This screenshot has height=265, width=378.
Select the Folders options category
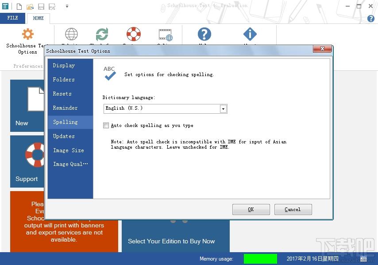pyautogui.click(x=70, y=80)
